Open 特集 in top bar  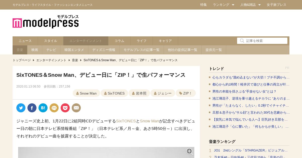(x=204, y=5)
